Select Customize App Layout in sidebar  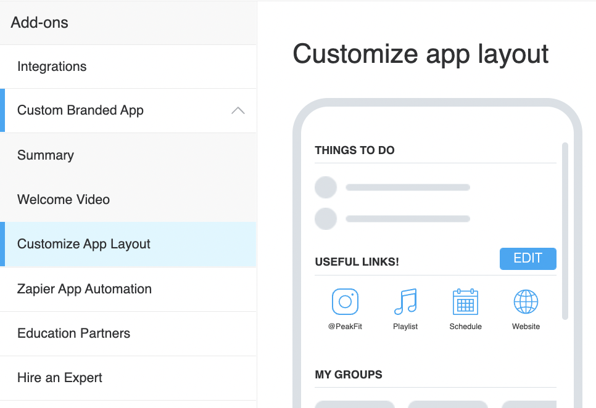(x=128, y=244)
